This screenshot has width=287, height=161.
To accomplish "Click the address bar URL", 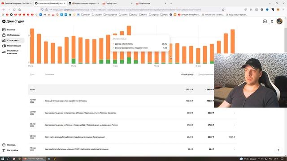I will pyautogui.click(x=127, y=9).
